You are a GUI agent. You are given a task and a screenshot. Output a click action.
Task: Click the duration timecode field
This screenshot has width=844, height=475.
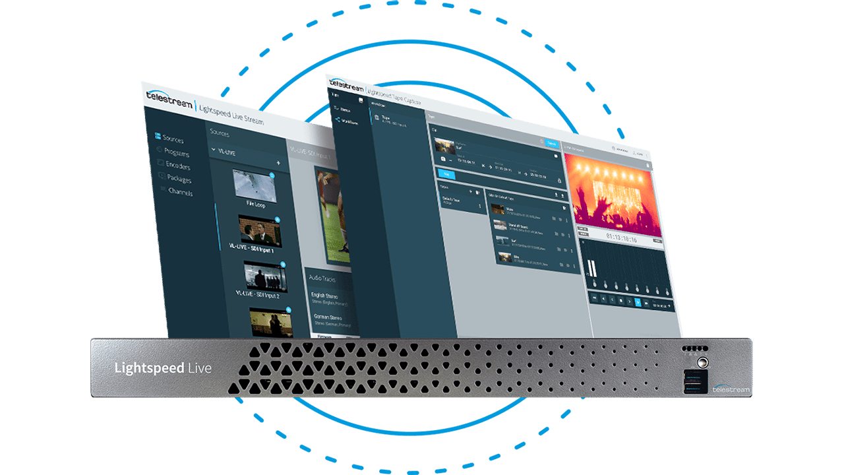click(538, 176)
